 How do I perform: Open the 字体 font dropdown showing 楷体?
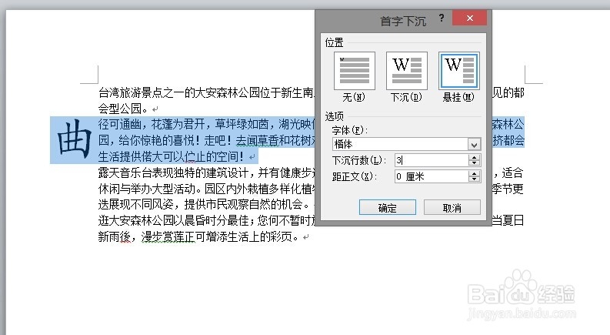(474, 145)
